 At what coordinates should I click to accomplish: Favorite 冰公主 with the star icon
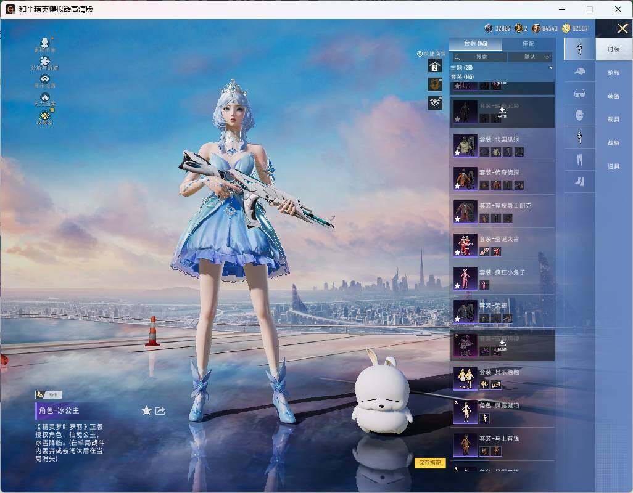pos(146,410)
